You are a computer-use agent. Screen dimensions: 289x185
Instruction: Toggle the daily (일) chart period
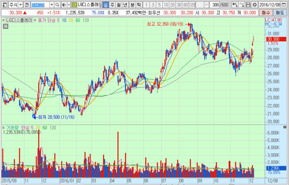click(106, 4)
